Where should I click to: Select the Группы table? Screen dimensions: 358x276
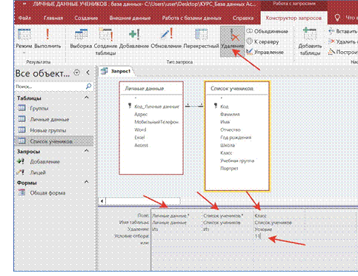[54, 109]
